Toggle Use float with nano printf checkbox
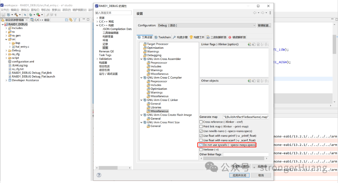Image resolution: width=338 pixels, height=183 pixels. (x=201, y=136)
